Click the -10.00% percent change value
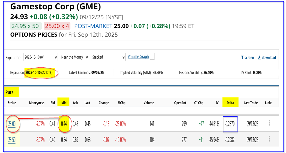 click(x=120, y=140)
